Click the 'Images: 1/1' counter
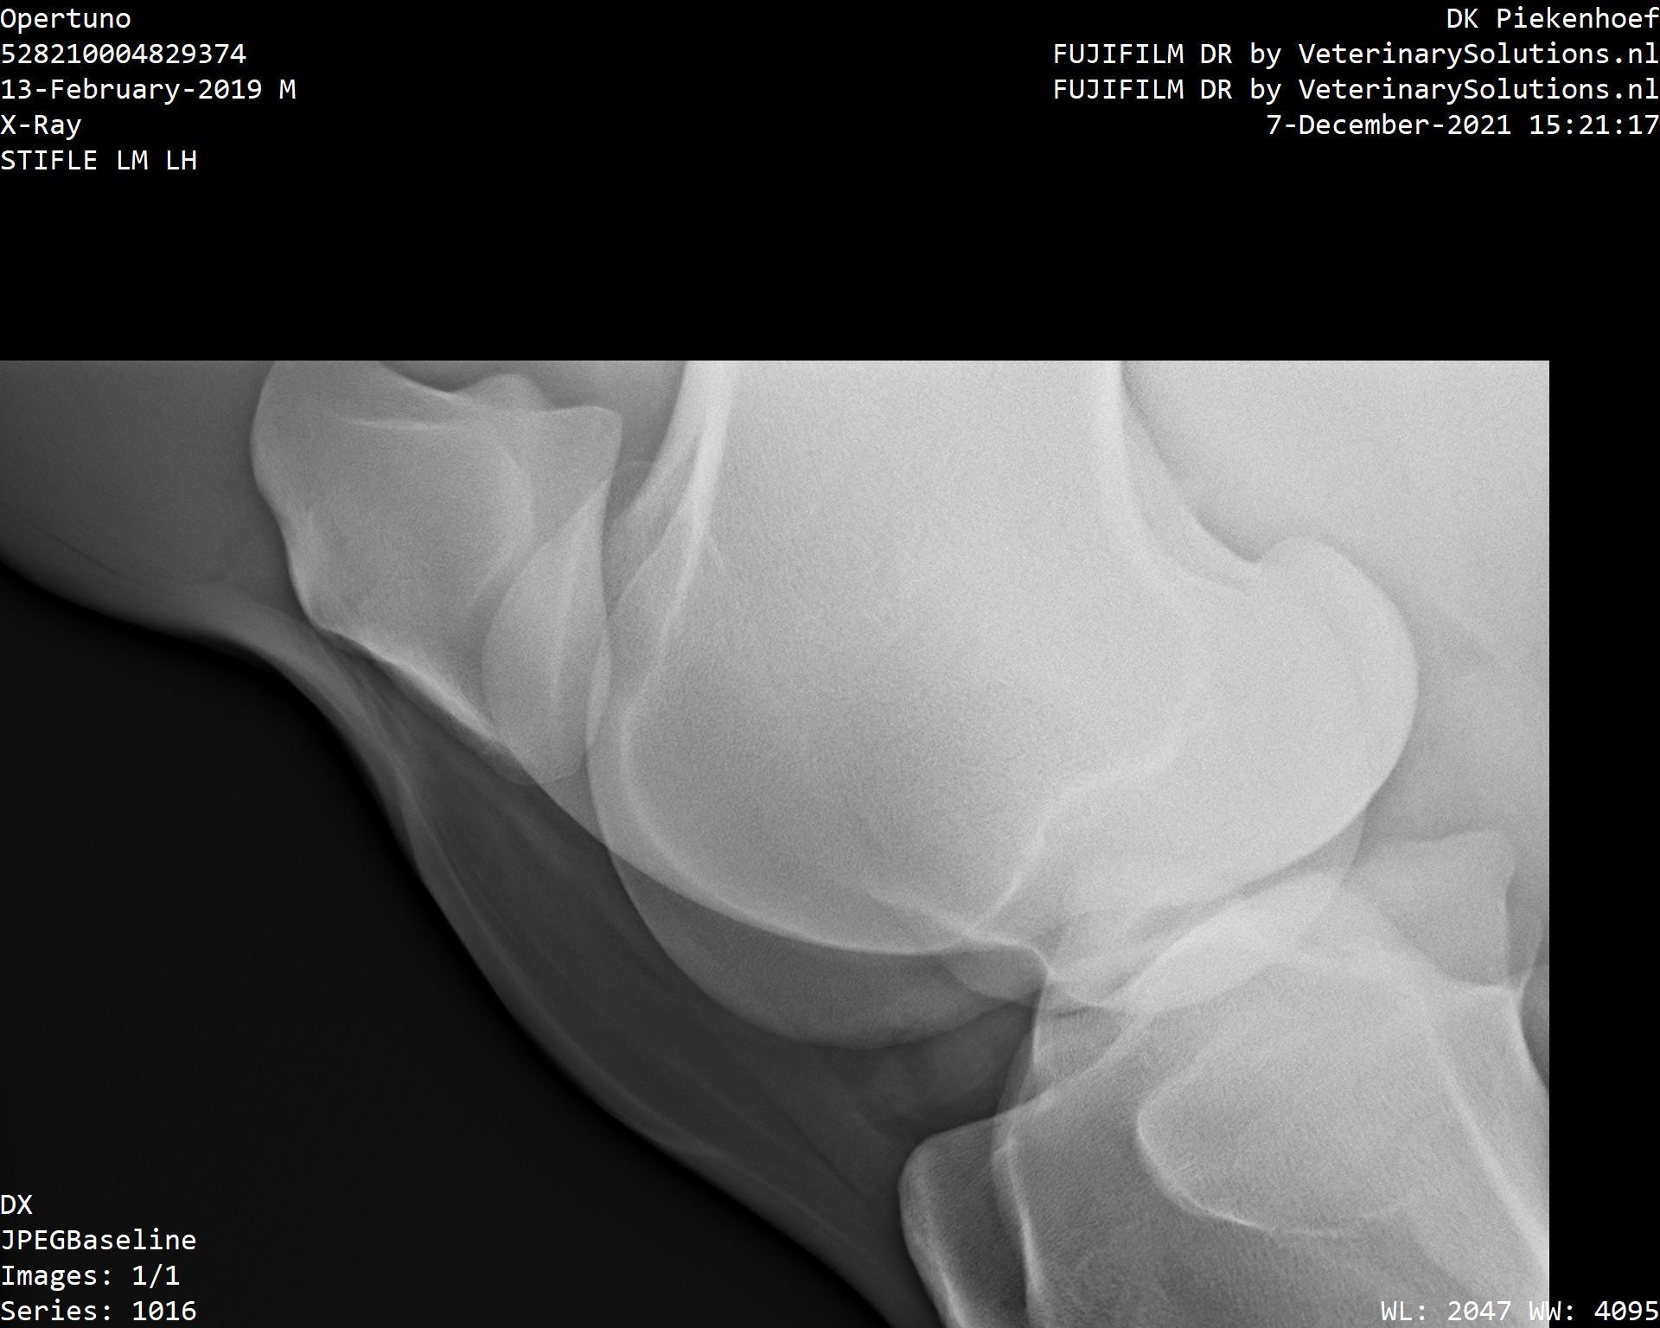 pyautogui.click(x=90, y=1276)
